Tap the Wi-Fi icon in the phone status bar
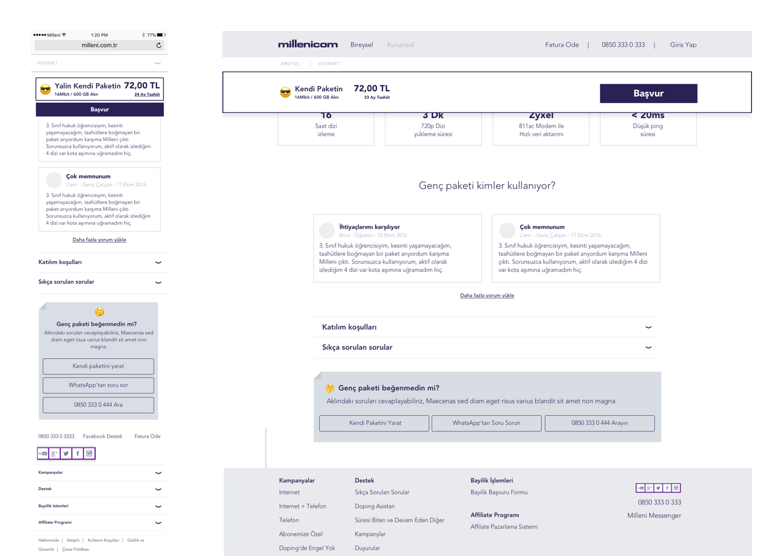 click(x=64, y=35)
